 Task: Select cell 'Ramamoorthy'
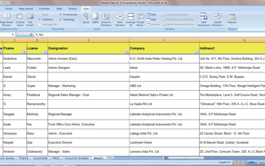(37, 104)
